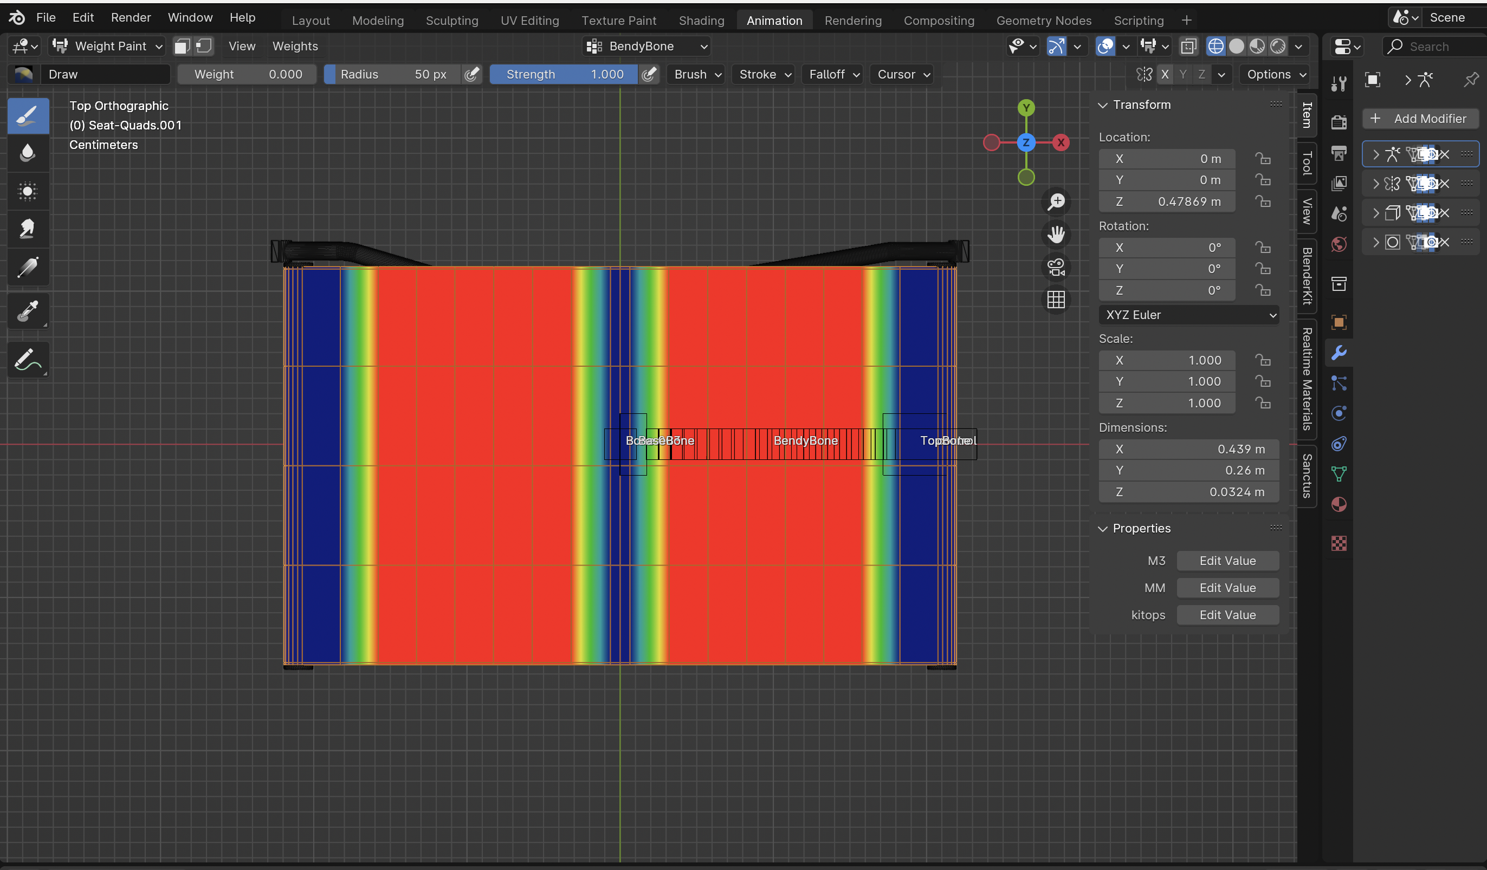Select the Annotate tool

point(28,359)
